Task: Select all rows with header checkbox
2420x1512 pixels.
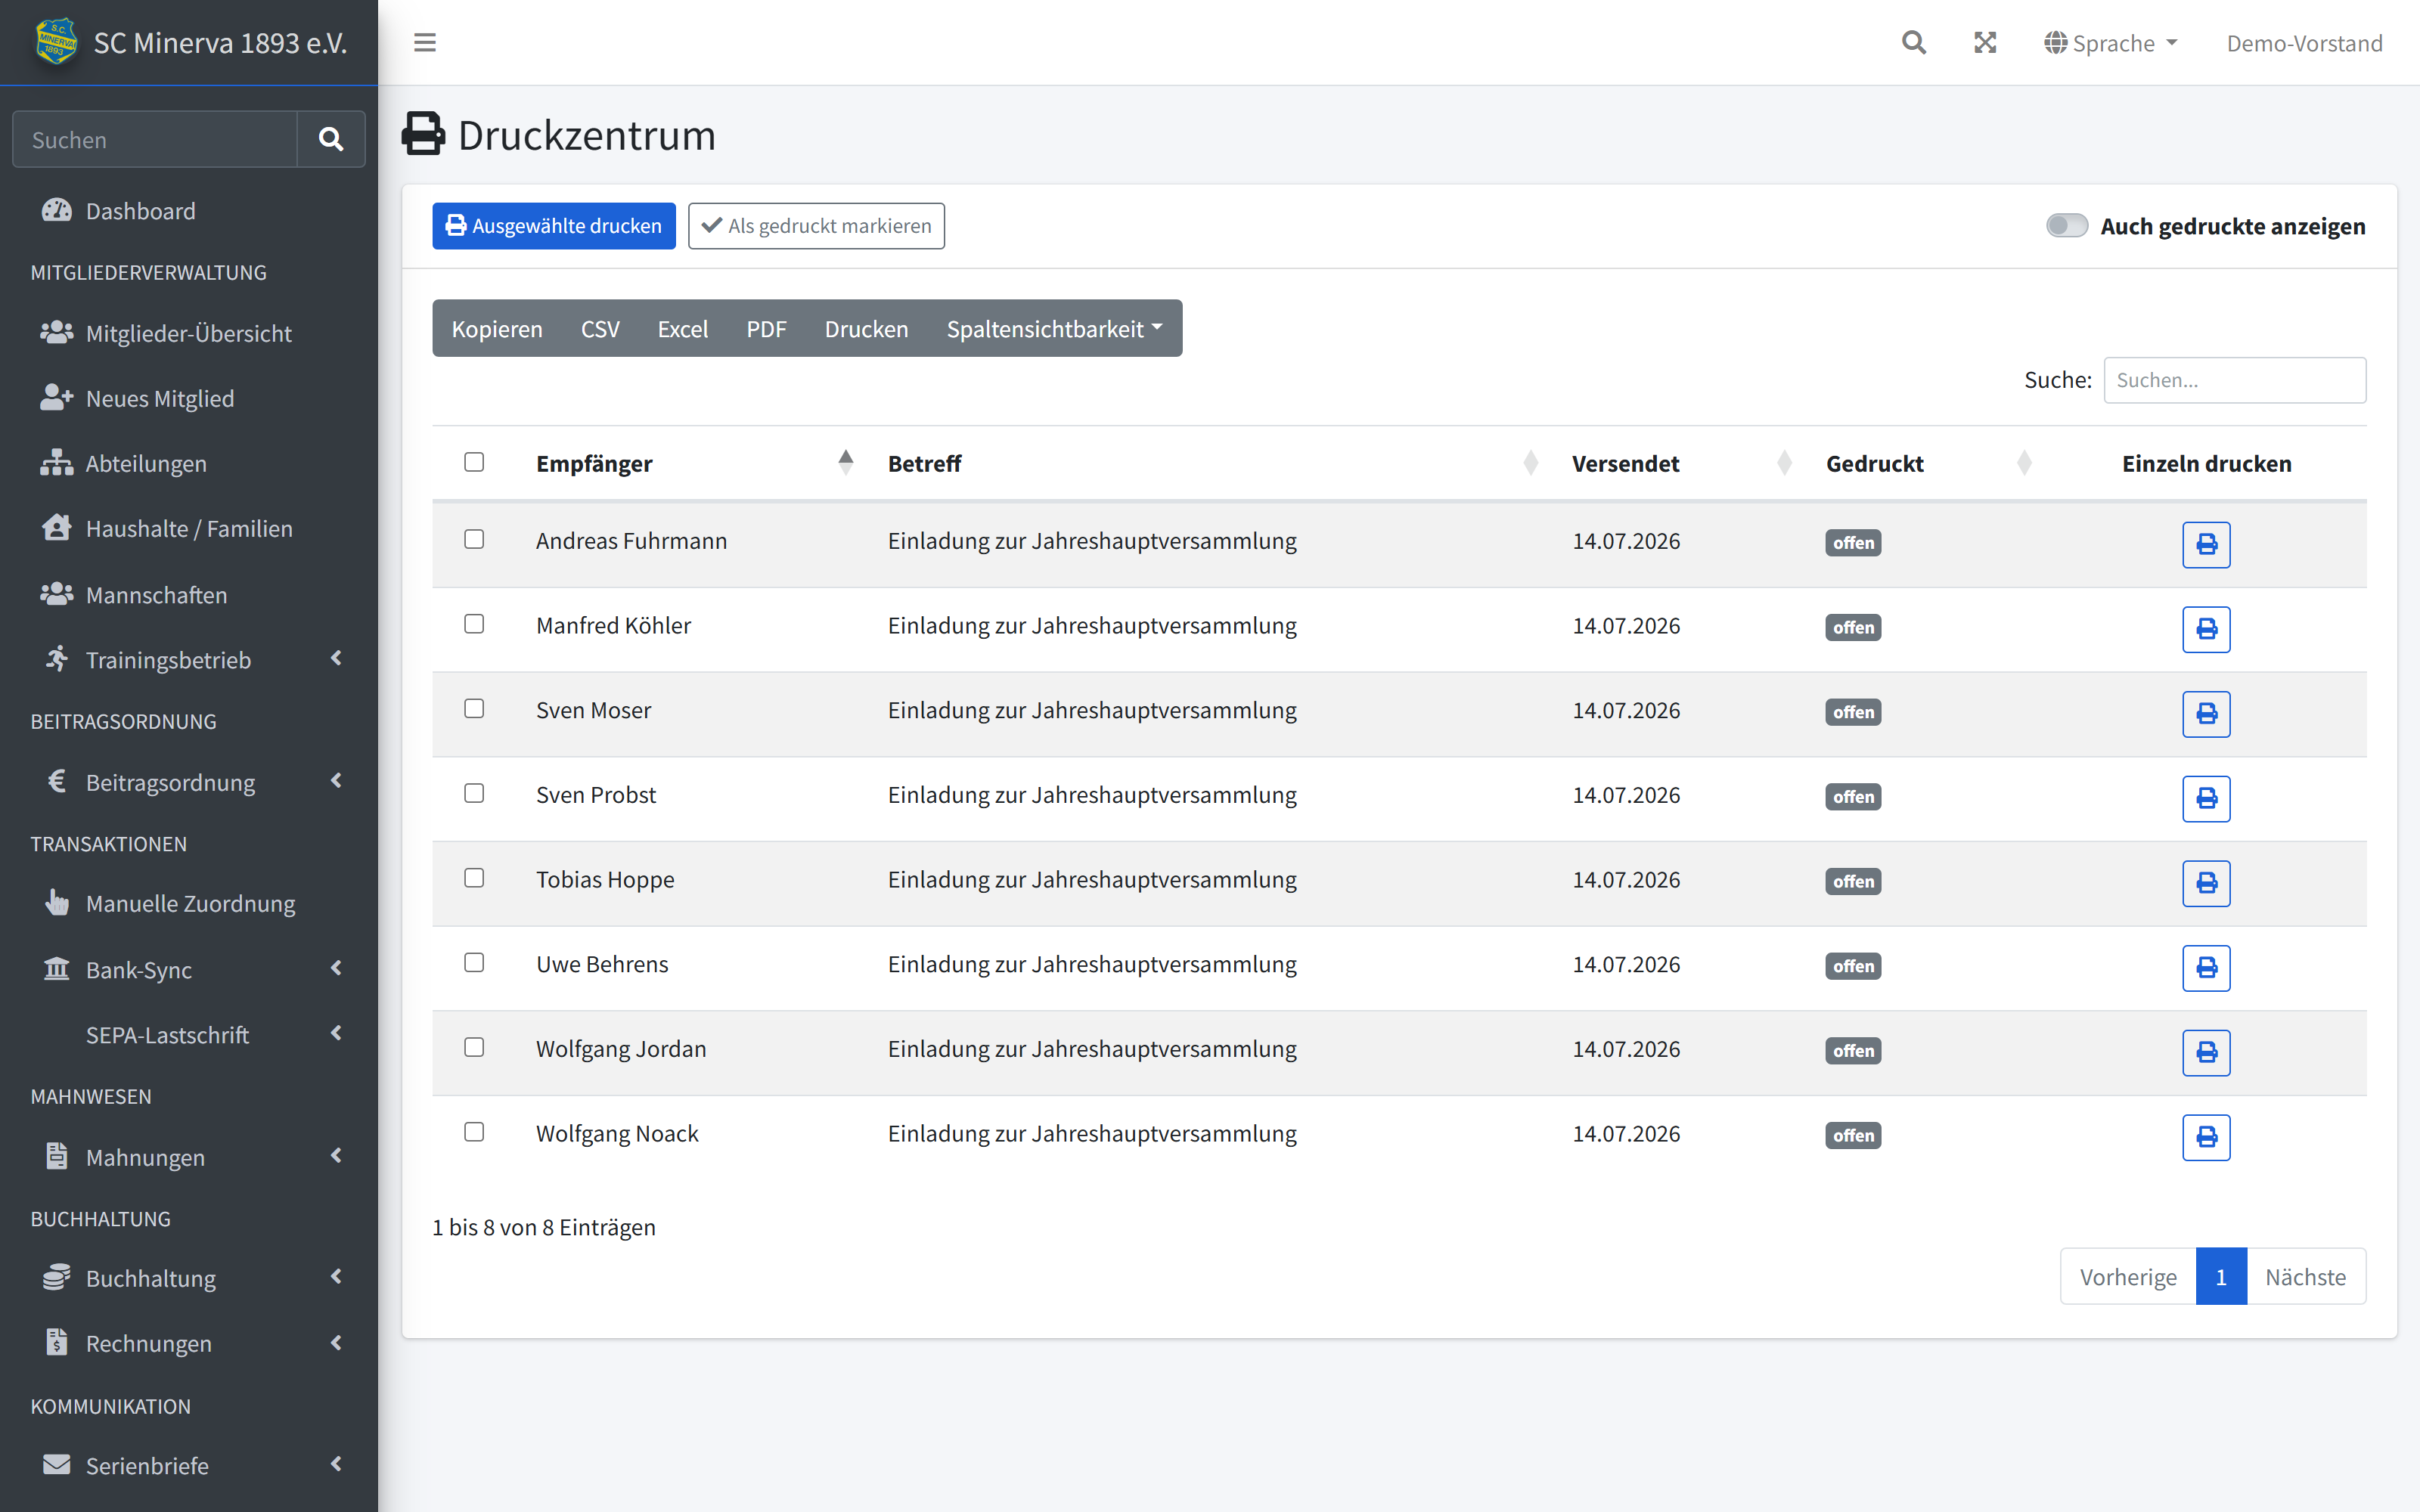Action: click(474, 461)
